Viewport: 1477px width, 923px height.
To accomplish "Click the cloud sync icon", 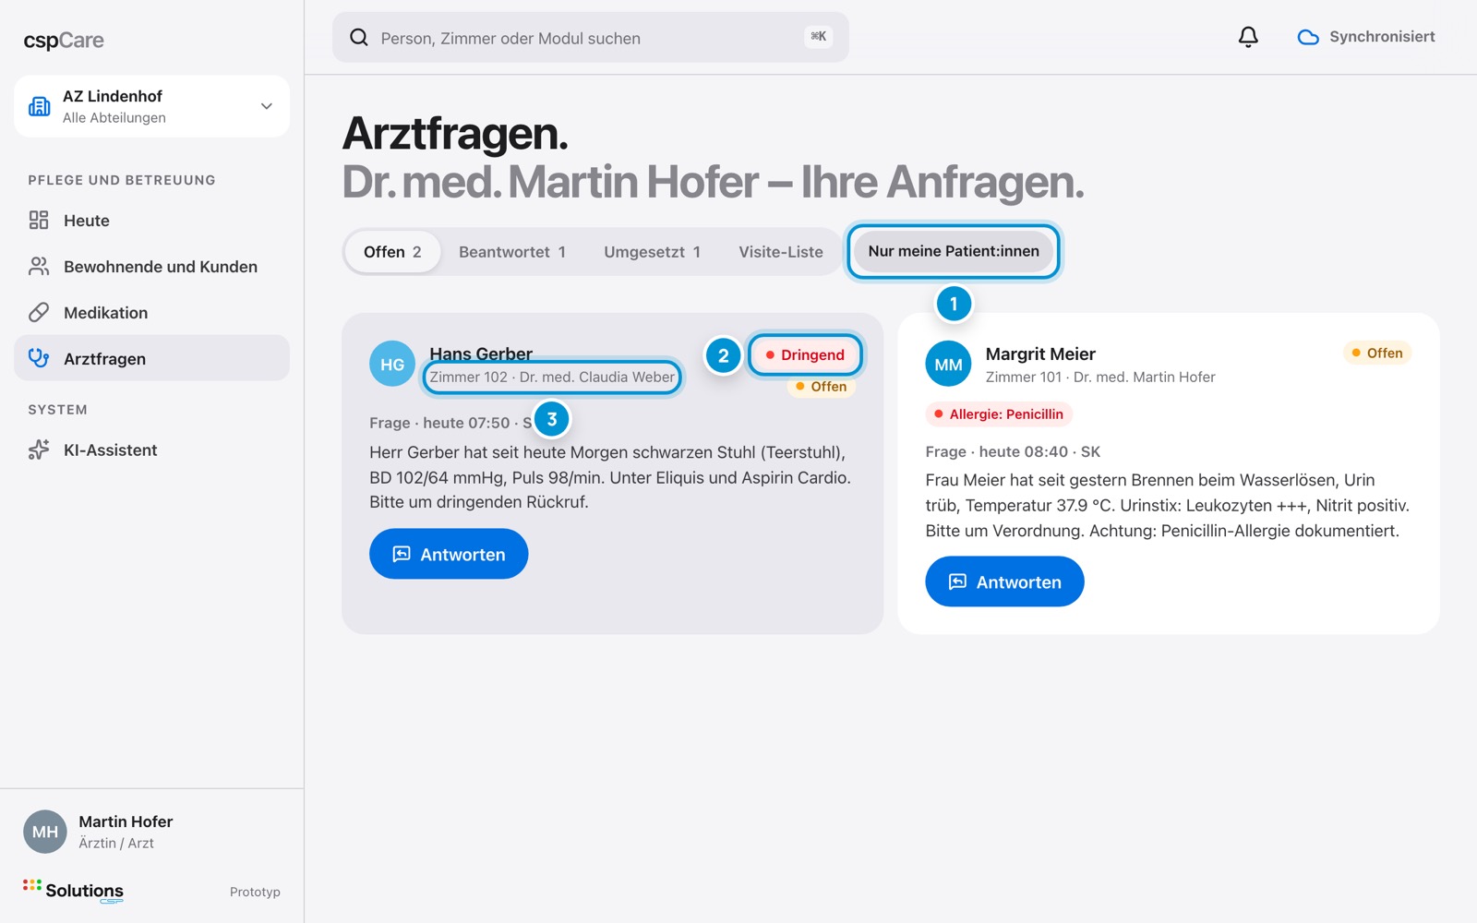I will 1308,37.
